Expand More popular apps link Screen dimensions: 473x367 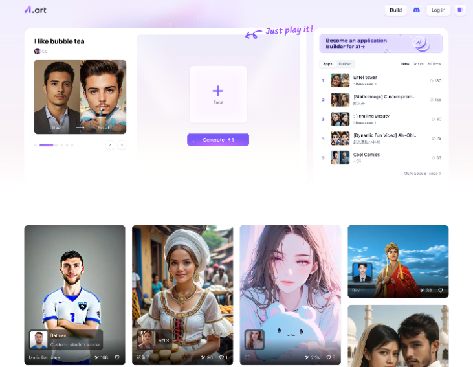(423, 173)
